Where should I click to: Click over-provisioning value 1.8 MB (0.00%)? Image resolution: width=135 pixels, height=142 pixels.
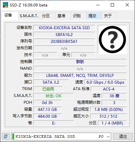point(109,110)
